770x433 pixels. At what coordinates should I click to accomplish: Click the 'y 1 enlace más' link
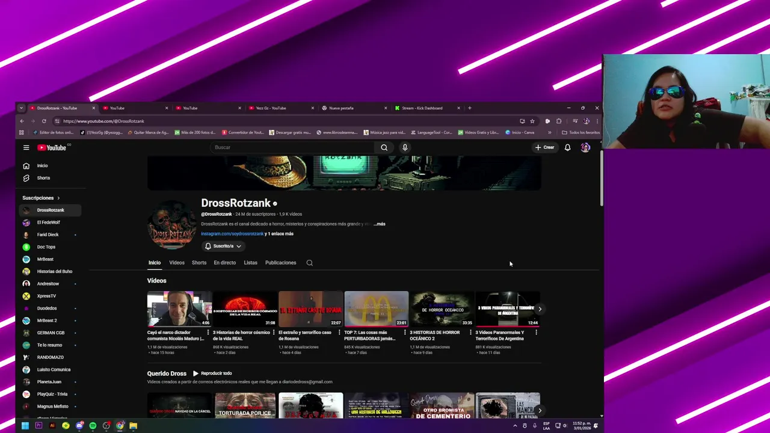(x=280, y=234)
